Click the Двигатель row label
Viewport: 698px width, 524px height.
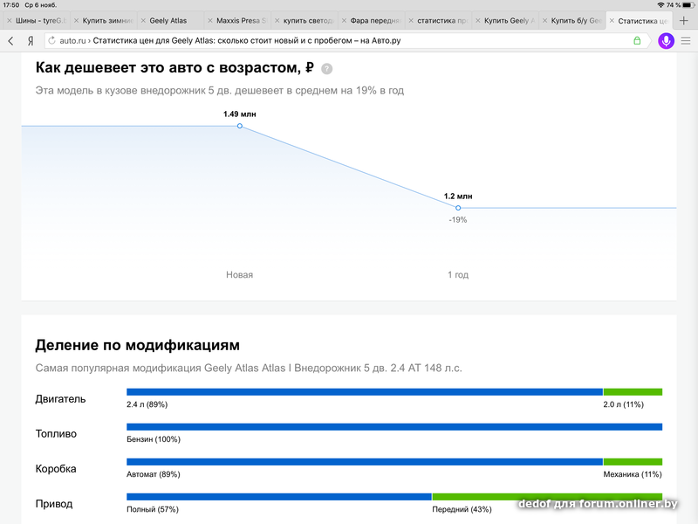coord(60,399)
